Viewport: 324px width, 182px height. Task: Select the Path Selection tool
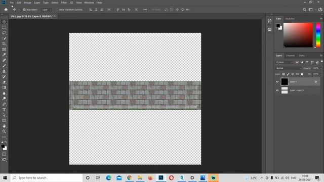[x=4, y=115]
